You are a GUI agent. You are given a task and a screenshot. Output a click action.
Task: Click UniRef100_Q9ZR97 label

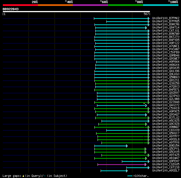pyautogui.click(x=166, y=93)
